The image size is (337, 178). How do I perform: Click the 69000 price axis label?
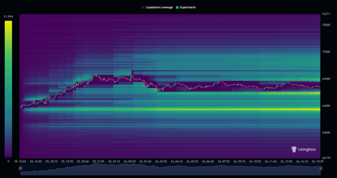[326, 79]
